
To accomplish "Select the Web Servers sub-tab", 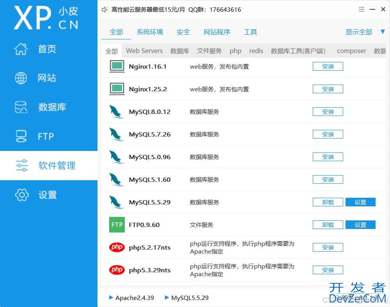I will coord(144,51).
